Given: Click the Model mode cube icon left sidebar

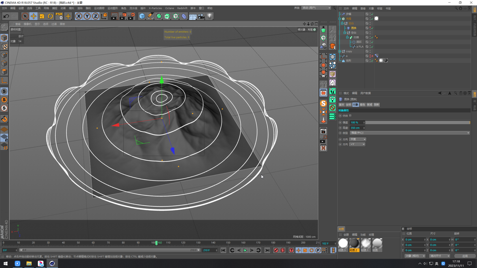Looking at the screenshot, I should pyautogui.click(x=4, y=38).
